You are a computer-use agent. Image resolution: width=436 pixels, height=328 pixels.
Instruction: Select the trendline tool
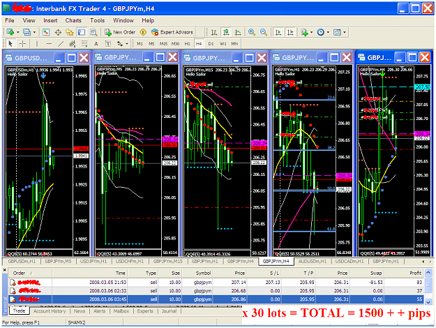tap(61, 44)
